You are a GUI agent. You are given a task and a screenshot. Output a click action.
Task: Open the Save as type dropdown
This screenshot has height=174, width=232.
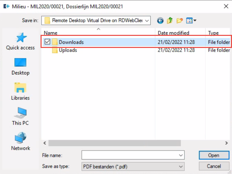(x=181, y=166)
